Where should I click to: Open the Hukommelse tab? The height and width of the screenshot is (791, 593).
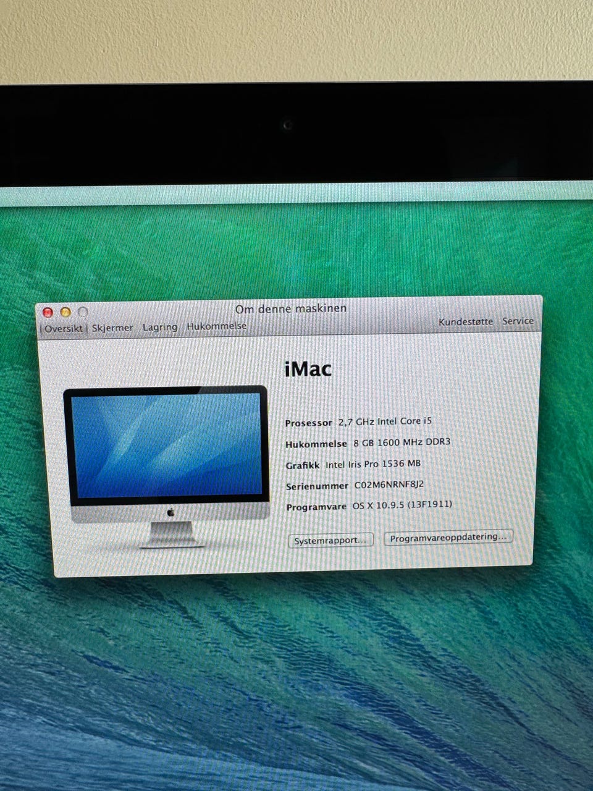(217, 326)
